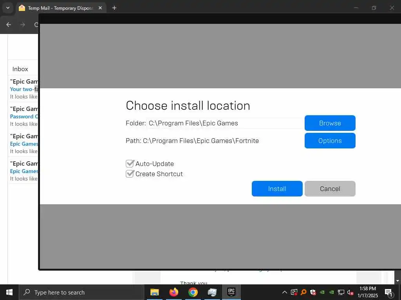Viewport: 401px width, 300px height.
Task: Click the orange magnifier tray icon
Action: tap(303, 292)
